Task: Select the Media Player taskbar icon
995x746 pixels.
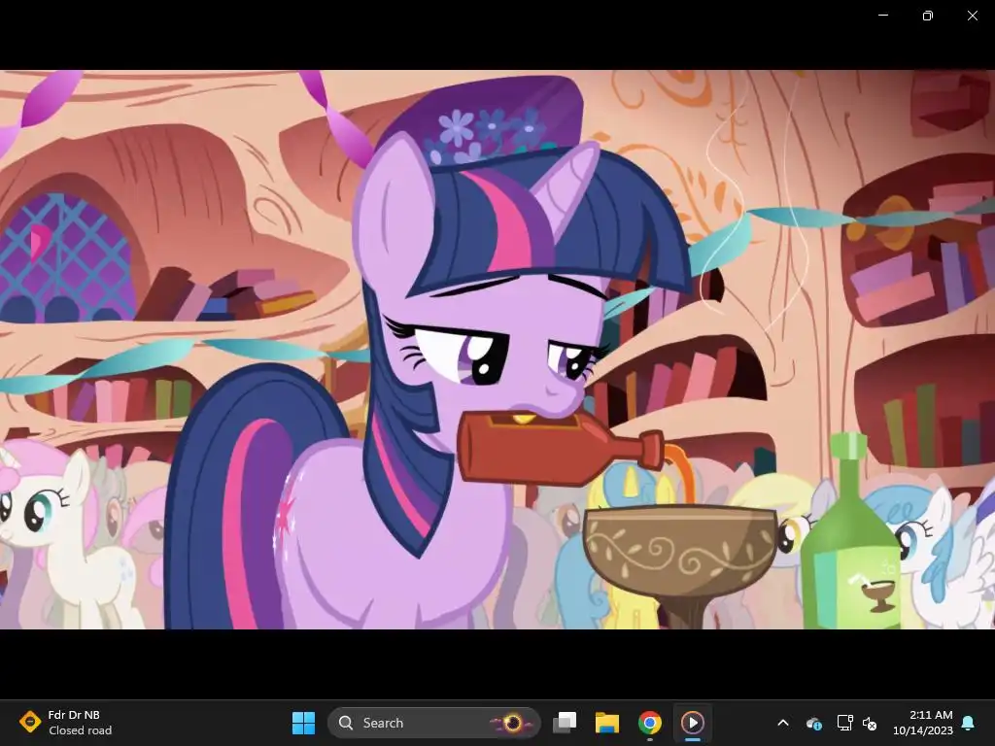Action: point(692,723)
